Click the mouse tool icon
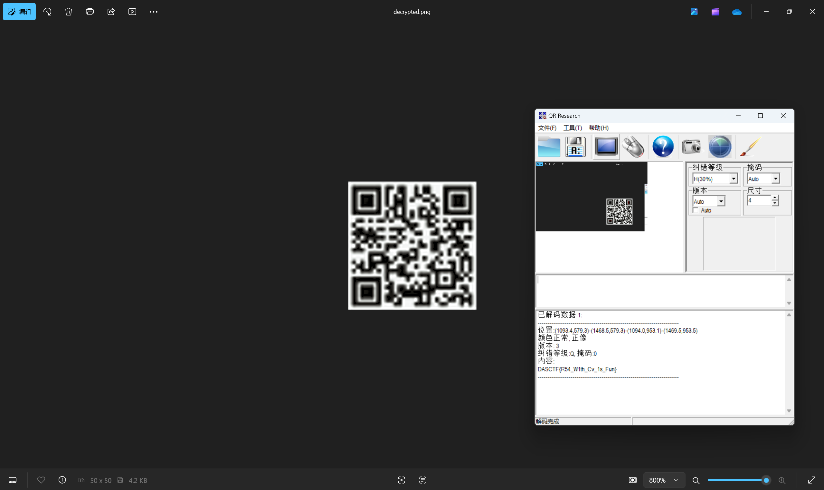This screenshot has width=824, height=490. pos(633,147)
